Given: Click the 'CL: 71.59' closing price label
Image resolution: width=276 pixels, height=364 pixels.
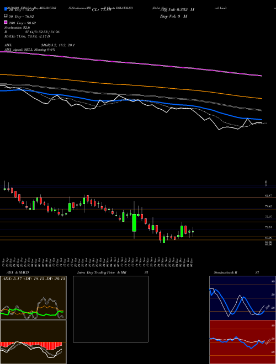Looking at the screenshot, I should tap(102, 10).
